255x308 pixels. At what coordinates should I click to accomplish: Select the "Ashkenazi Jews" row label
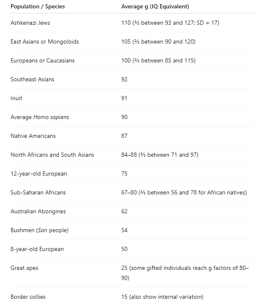(30, 23)
